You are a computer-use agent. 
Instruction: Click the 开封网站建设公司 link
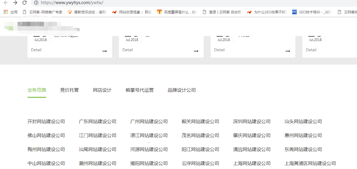point(46,122)
